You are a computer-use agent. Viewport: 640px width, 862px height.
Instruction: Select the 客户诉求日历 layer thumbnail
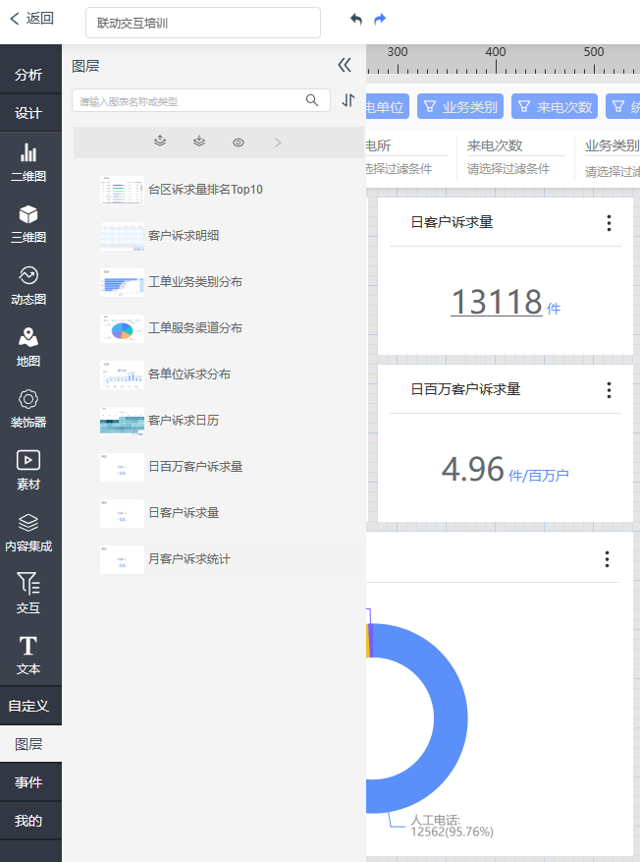122,421
